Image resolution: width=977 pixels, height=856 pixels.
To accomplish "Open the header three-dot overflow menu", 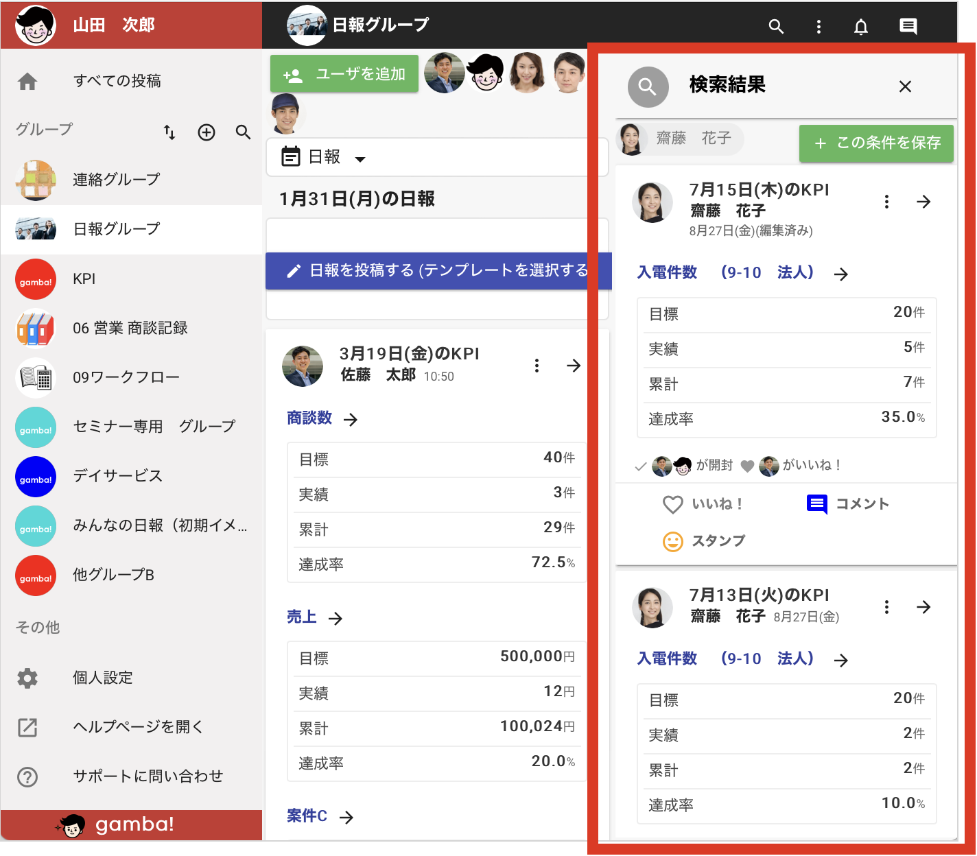I will [819, 27].
